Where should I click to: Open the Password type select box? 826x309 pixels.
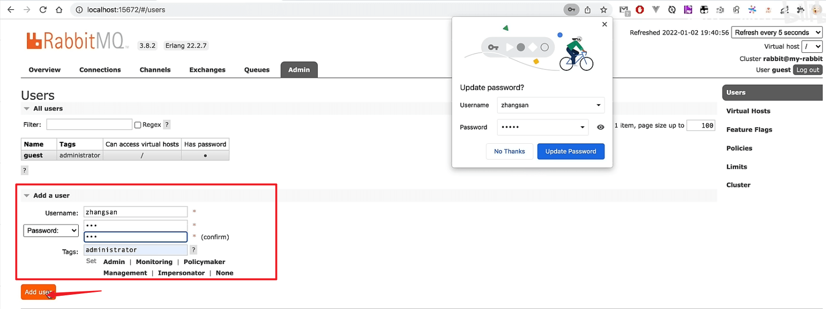[x=51, y=231]
